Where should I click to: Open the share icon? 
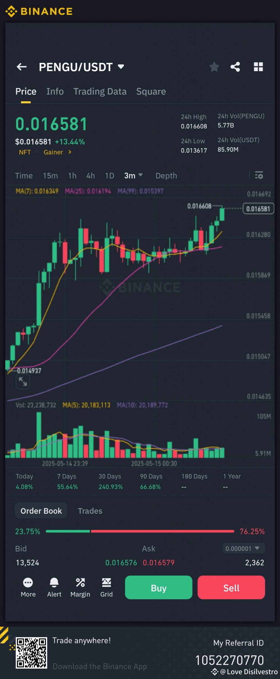point(235,67)
